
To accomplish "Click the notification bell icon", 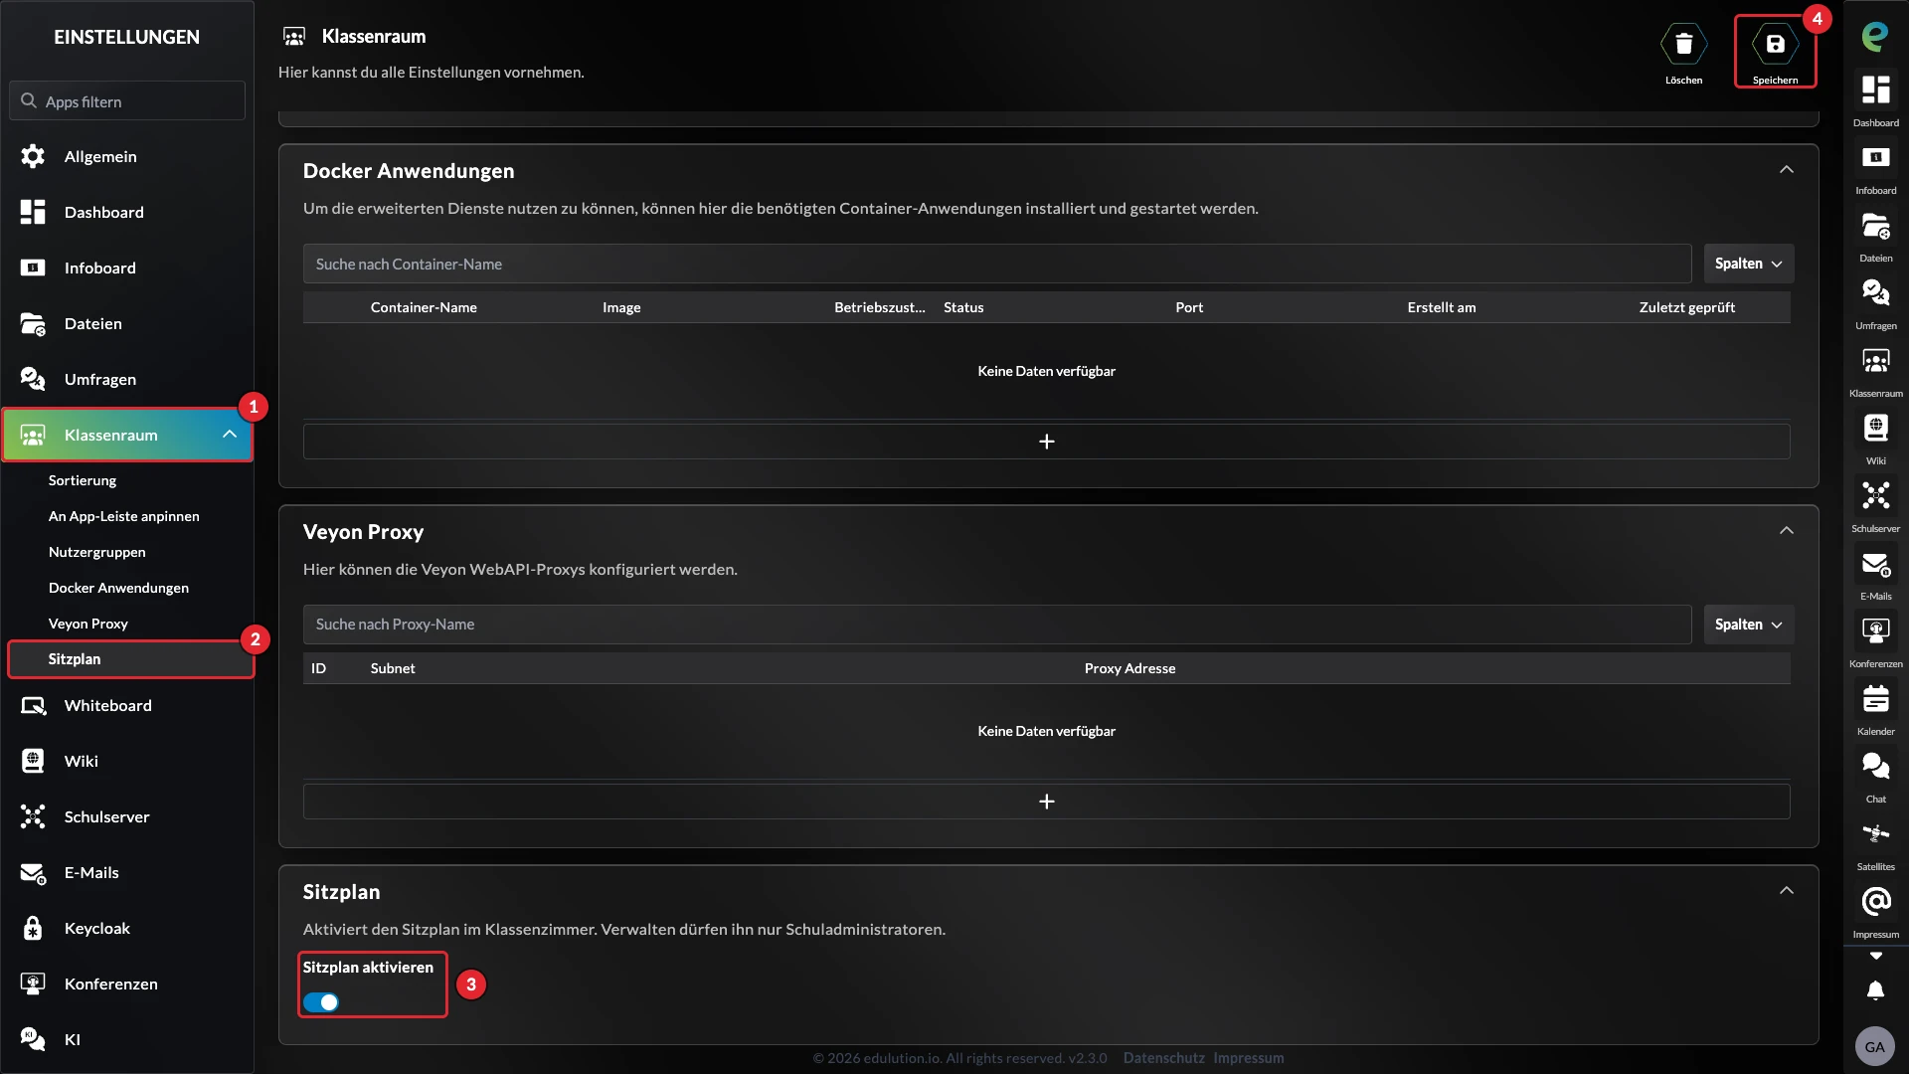I will click(x=1874, y=990).
